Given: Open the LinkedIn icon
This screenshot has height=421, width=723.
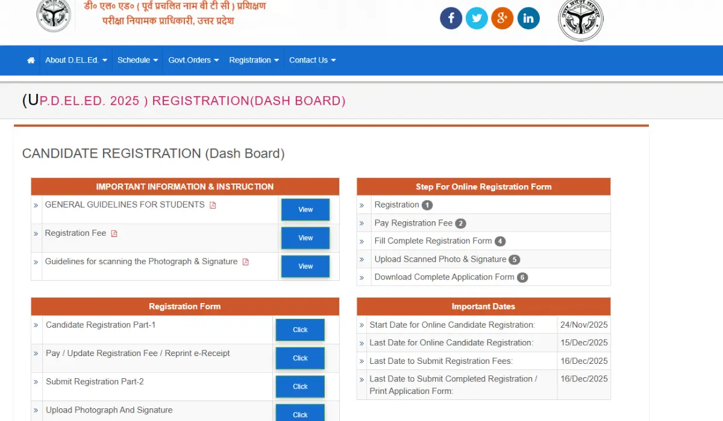Looking at the screenshot, I should (x=528, y=18).
